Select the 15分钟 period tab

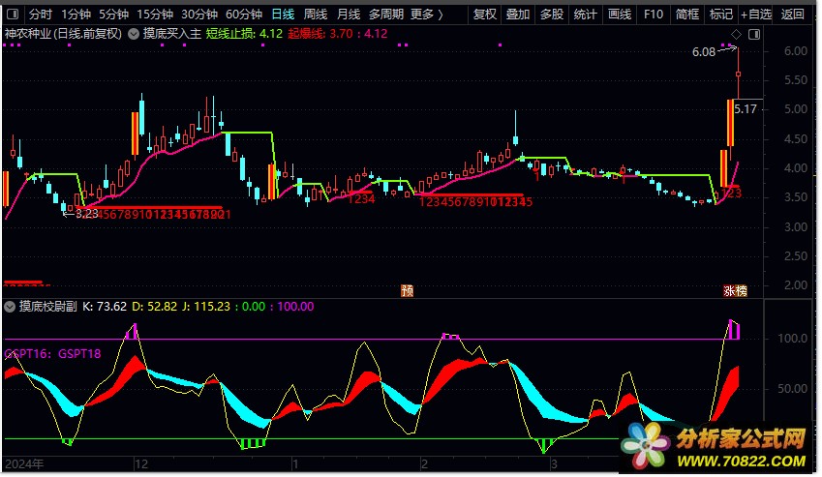pos(155,15)
